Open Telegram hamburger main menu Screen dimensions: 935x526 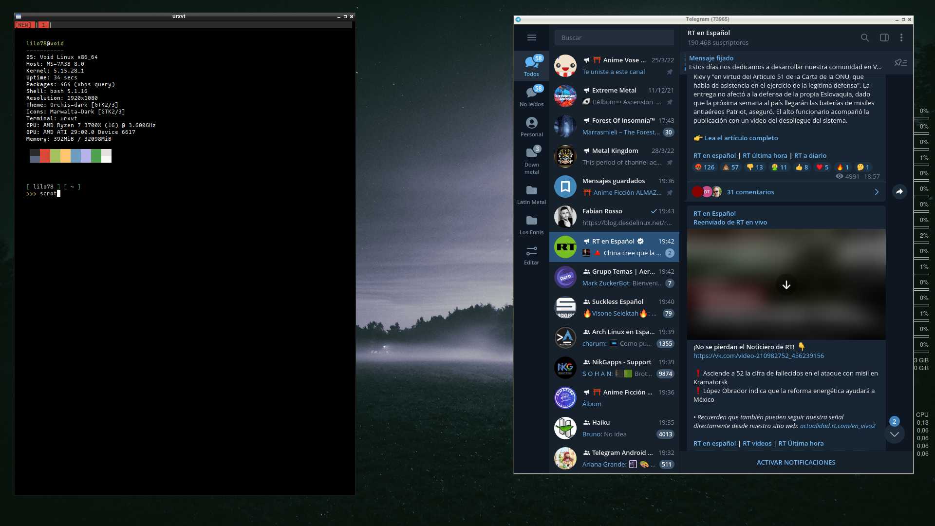(x=531, y=38)
